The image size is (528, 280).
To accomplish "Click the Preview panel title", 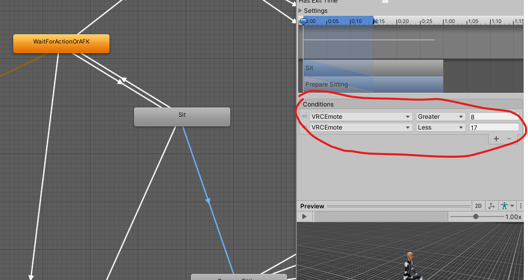I will click(312, 206).
